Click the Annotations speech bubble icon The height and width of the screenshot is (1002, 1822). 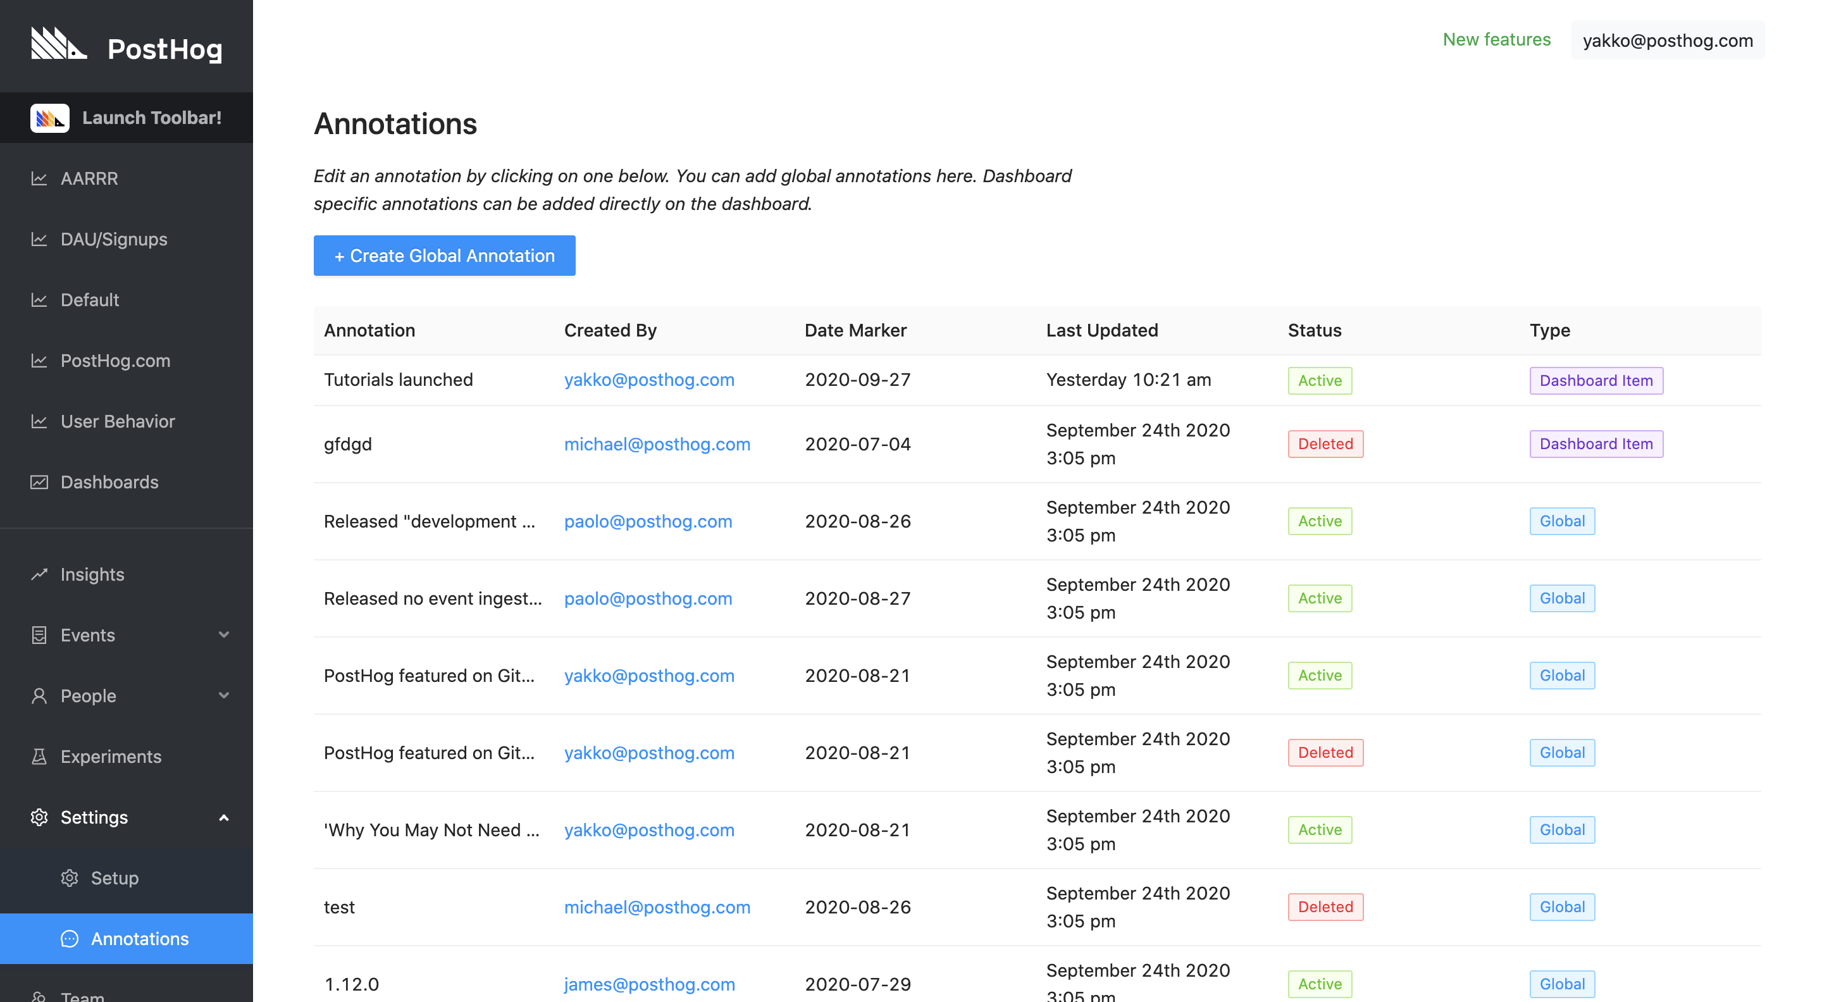[70, 939]
